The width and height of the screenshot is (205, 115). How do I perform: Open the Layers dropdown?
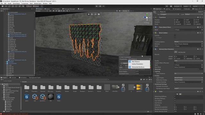click(x=187, y=6)
